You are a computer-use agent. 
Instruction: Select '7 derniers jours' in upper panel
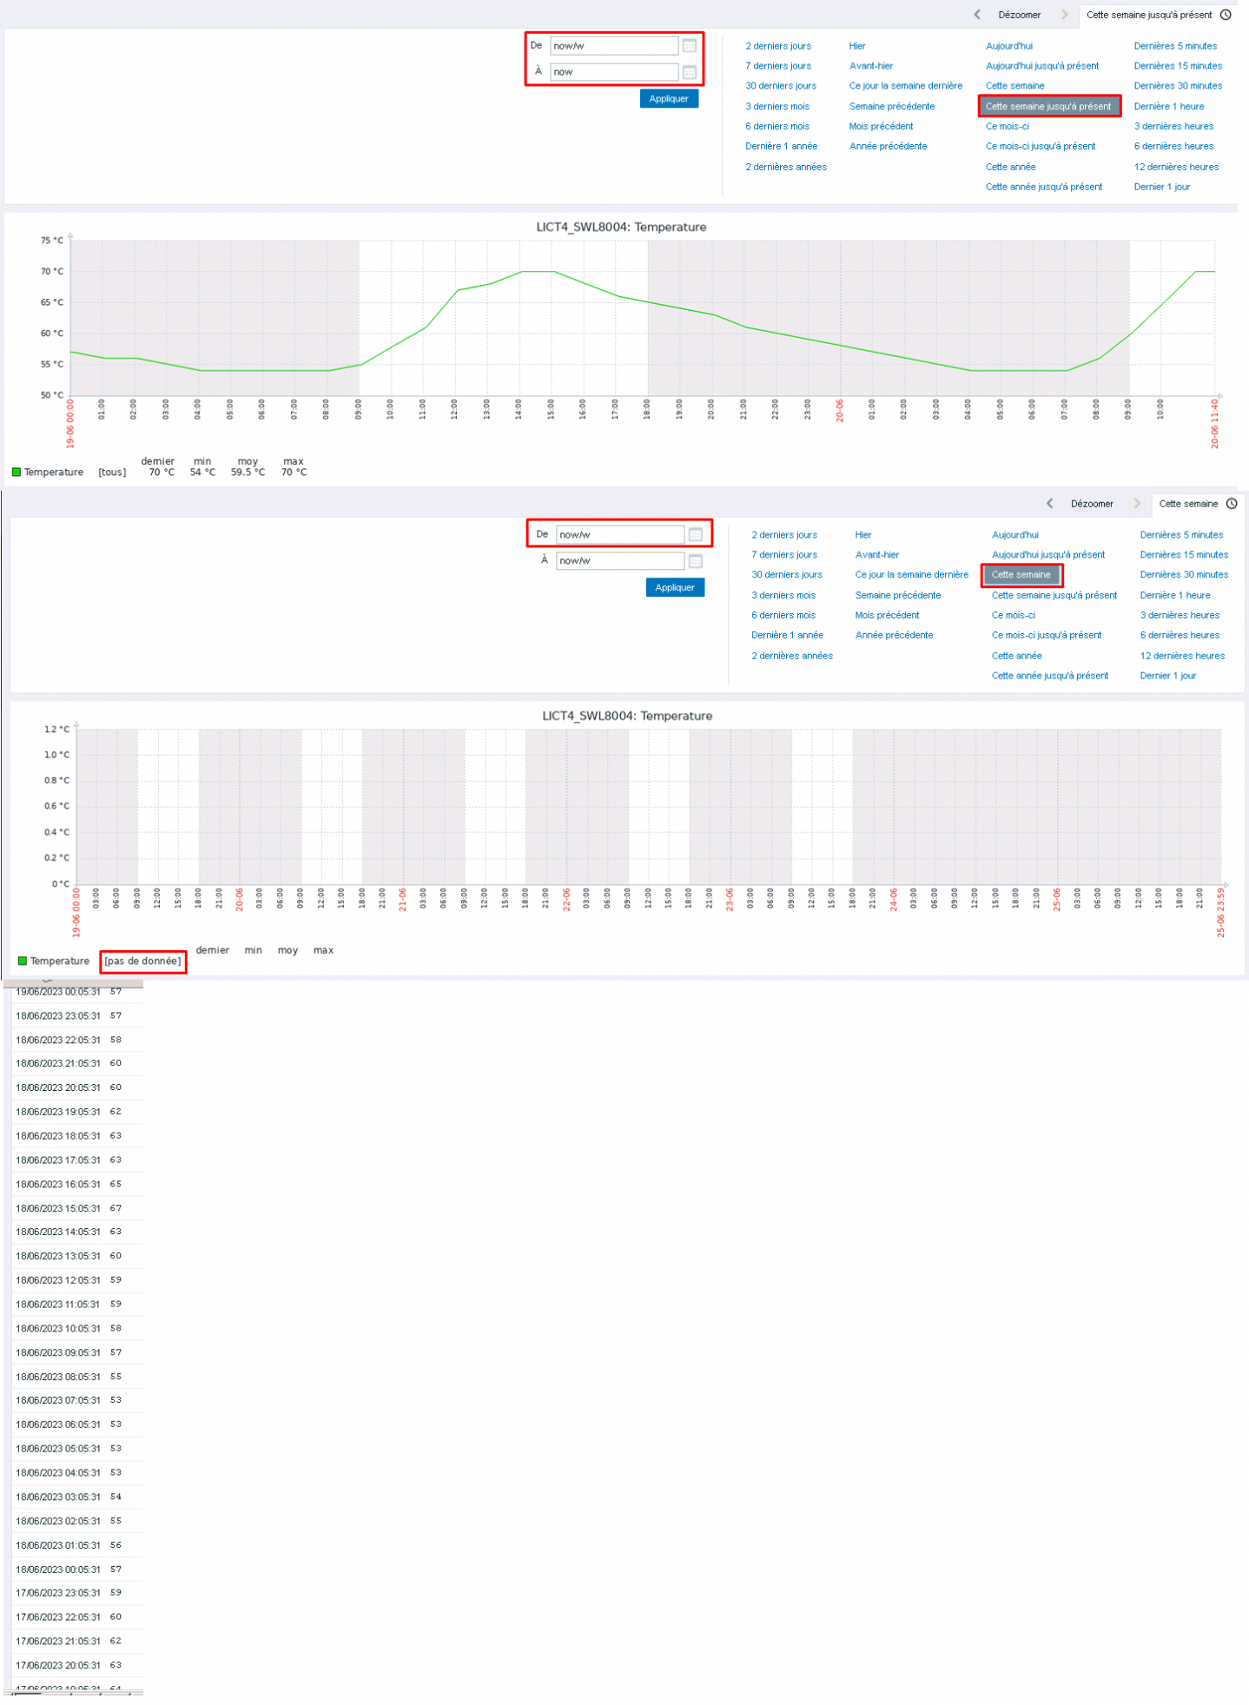pyautogui.click(x=777, y=66)
